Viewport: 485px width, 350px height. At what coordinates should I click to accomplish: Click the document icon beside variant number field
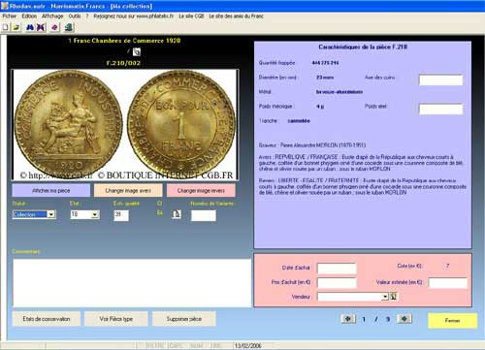point(177,214)
